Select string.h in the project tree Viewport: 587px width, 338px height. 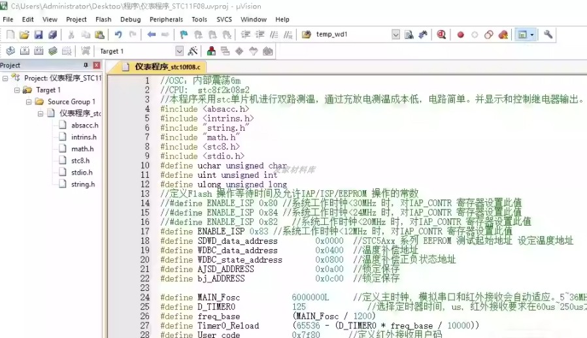point(83,184)
